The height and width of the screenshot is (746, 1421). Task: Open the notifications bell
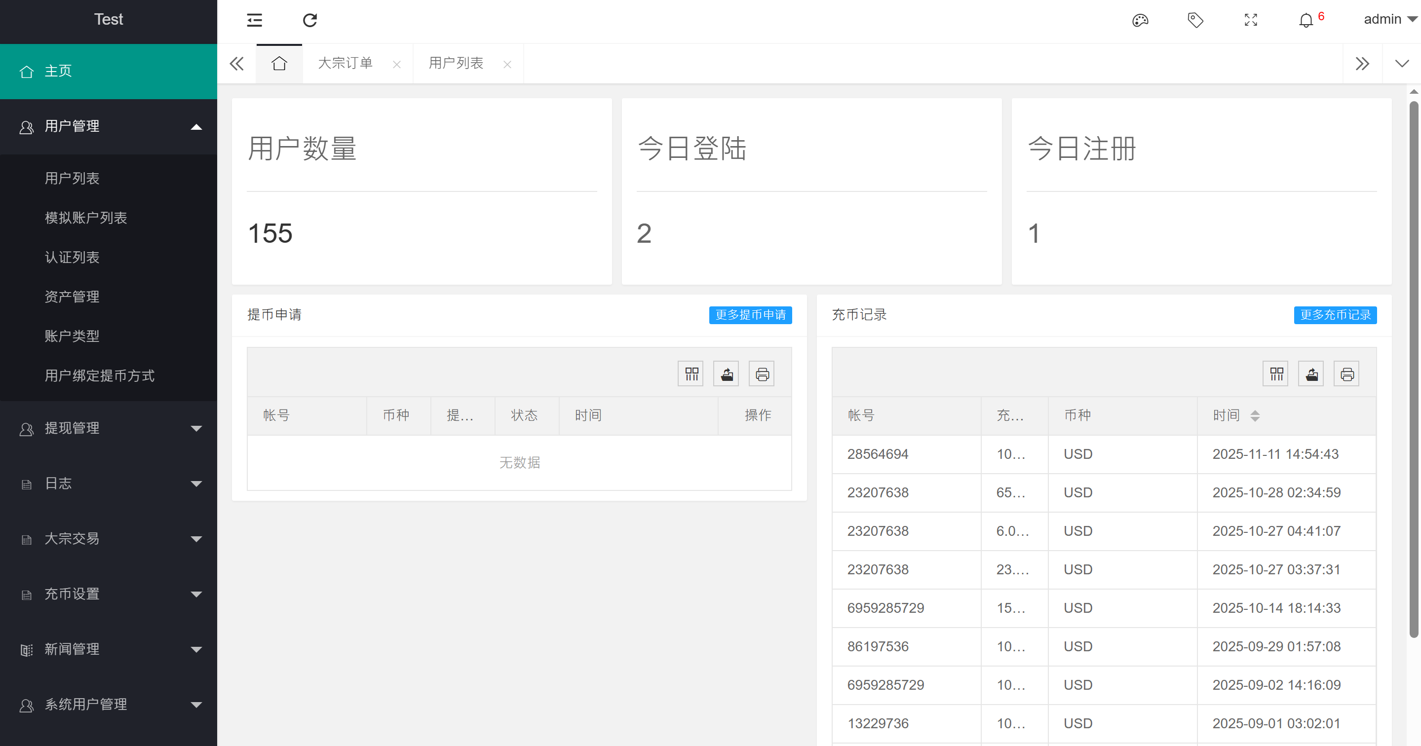tap(1306, 20)
